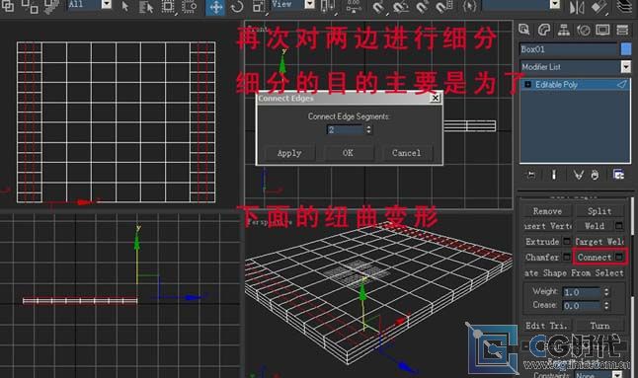Toggle Window/Crossing selection mode

190,7
